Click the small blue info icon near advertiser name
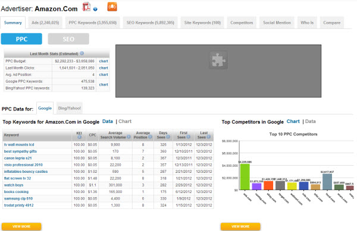Image resolution: width=357 pixels, height=231 pixels. [95, 9]
